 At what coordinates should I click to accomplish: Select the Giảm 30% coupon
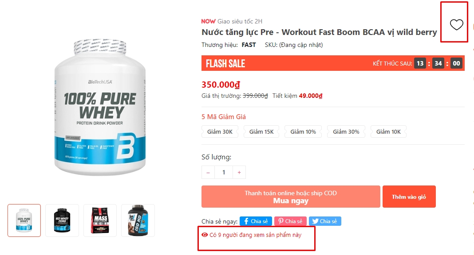346,131
